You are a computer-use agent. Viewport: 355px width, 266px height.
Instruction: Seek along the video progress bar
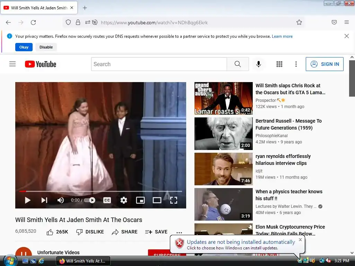click(x=101, y=191)
